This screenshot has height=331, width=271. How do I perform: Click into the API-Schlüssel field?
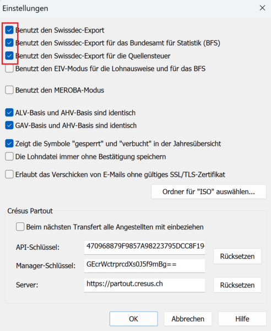click(x=144, y=248)
